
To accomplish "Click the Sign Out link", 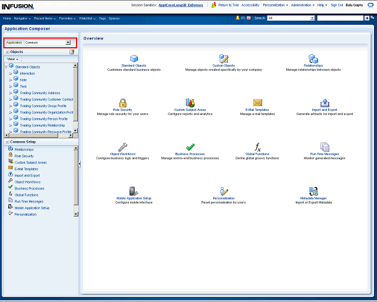I will (x=337, y=5).
